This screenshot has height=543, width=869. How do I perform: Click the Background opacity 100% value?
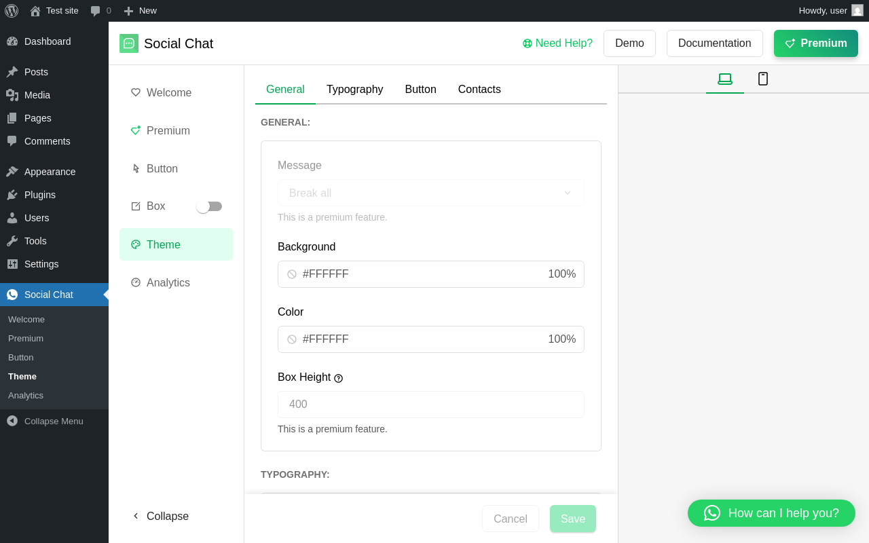(x=562, y=274)
